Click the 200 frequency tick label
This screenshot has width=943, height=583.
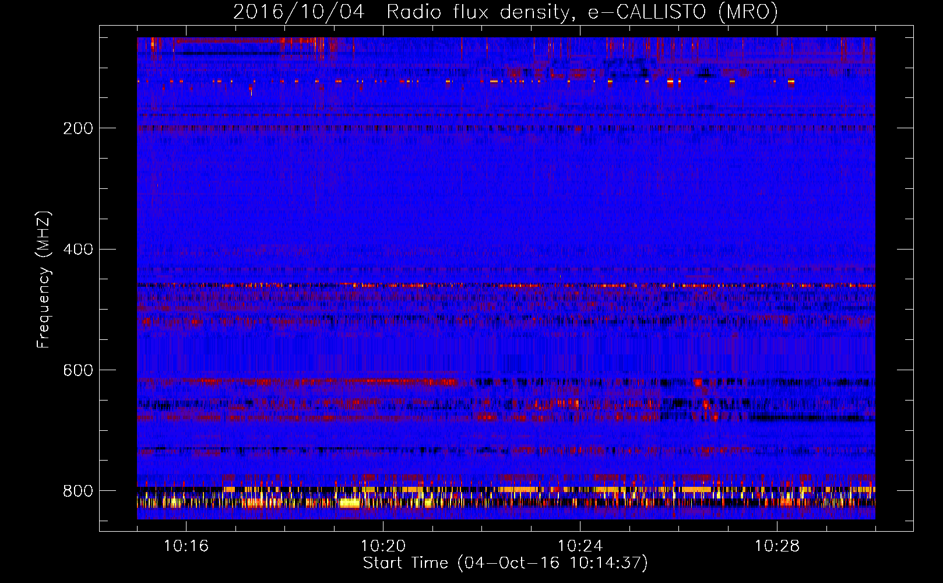click(x=78, y=128)
